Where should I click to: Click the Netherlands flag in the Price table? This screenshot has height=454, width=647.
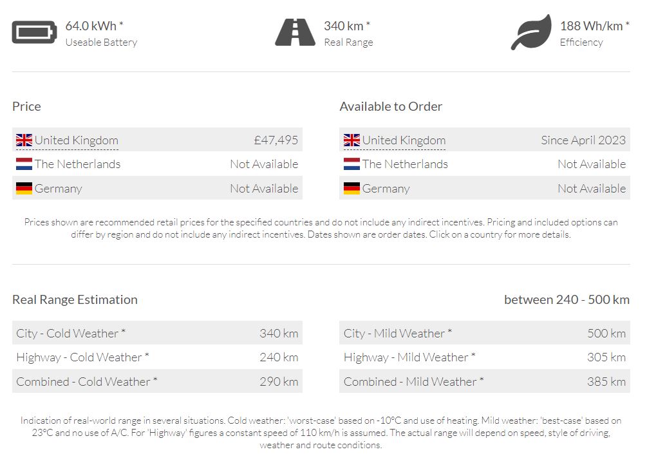point(24,164)
